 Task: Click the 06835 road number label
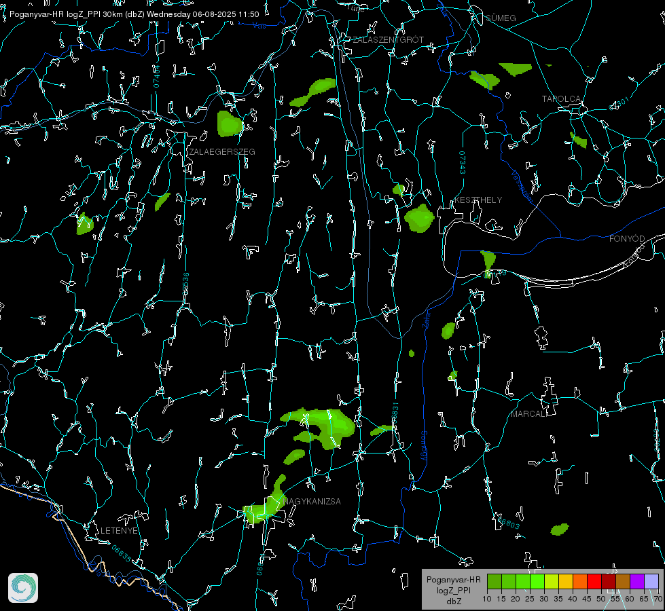point(122,553)
